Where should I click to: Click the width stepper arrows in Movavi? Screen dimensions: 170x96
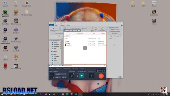(x=59, y=77)
